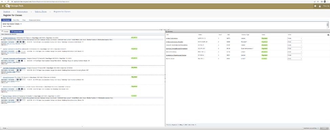
Task: Open Machine Design link in schedule details
Action: [7, 96]
